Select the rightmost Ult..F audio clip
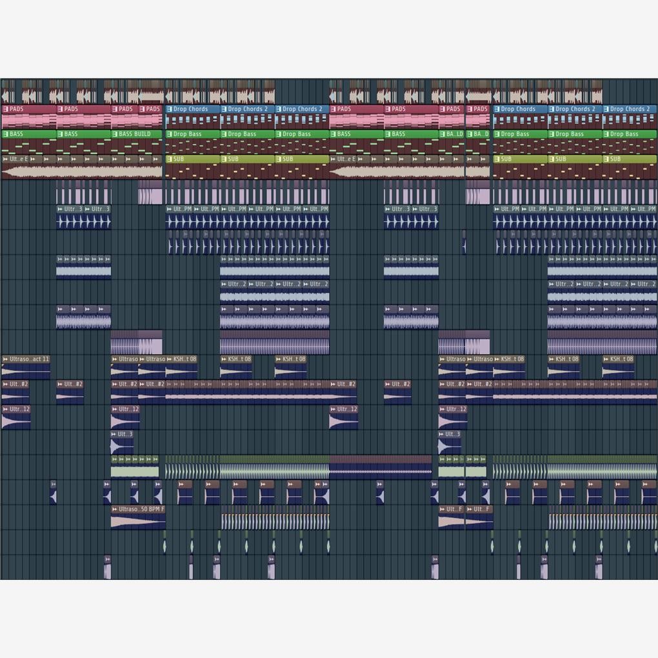The width and height of the screenshot is (658, 658). (x=479, y=518)
